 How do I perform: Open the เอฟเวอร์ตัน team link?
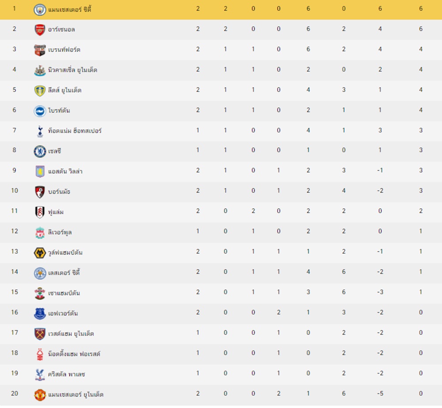pos(63,313)
